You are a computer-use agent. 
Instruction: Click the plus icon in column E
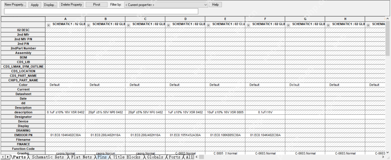point(208,25)
